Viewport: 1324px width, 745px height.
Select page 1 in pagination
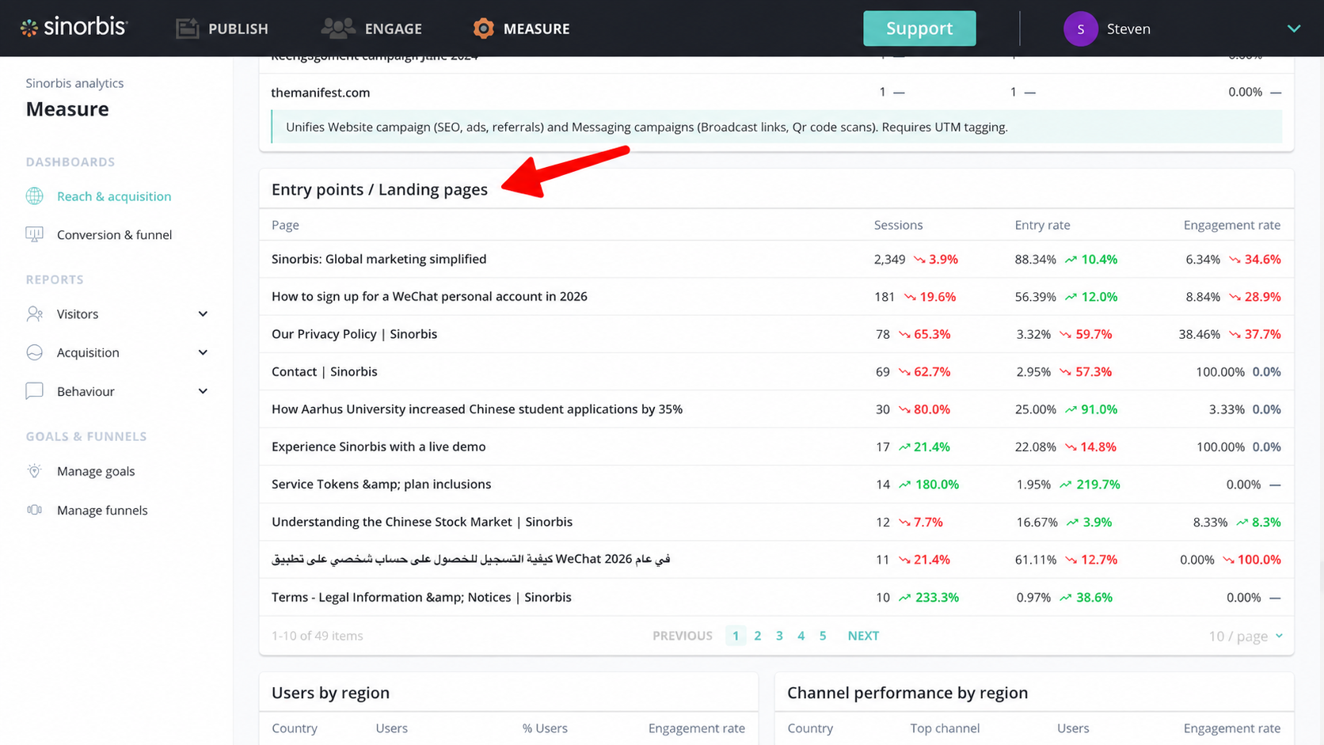[736, 636]
